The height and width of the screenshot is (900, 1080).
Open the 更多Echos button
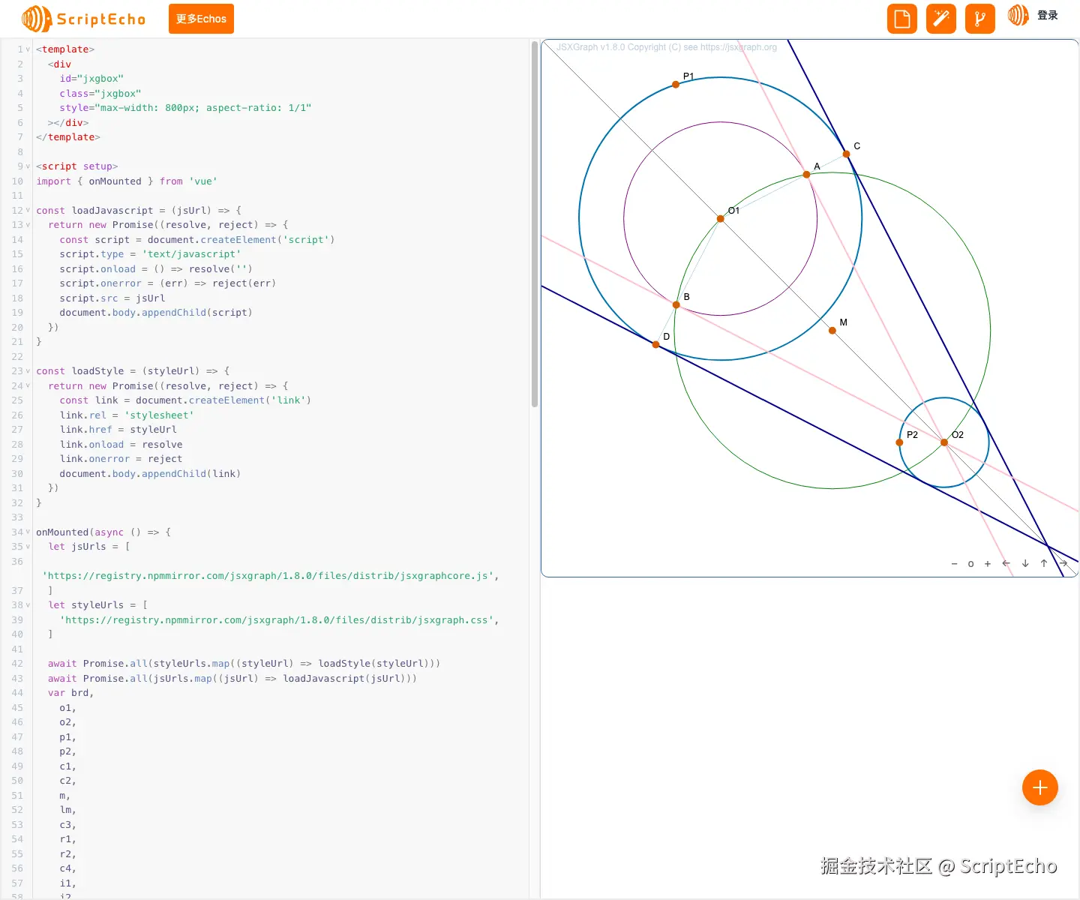(201, 19)
